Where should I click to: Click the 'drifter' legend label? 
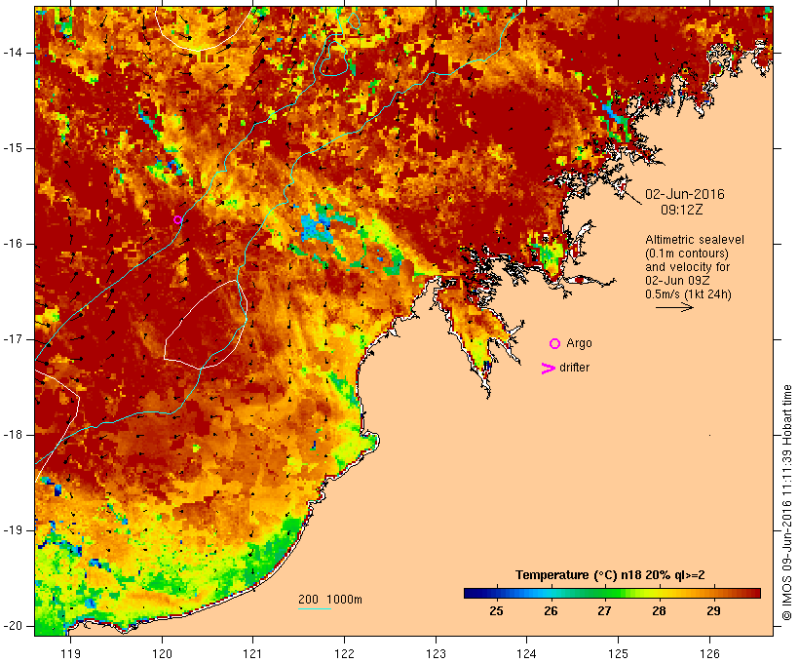(x=574, y=368)
